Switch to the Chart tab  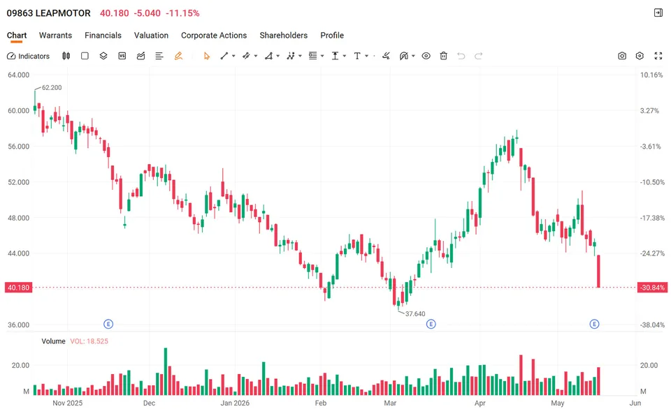[x=17, y=36]
